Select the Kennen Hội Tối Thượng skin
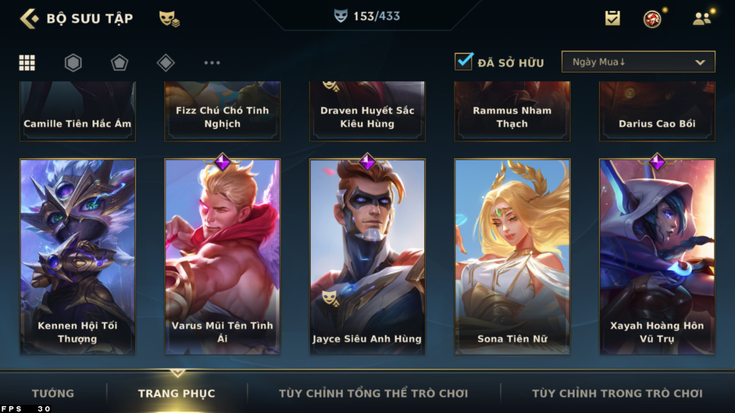735x413 pixels. click(77, 256)
